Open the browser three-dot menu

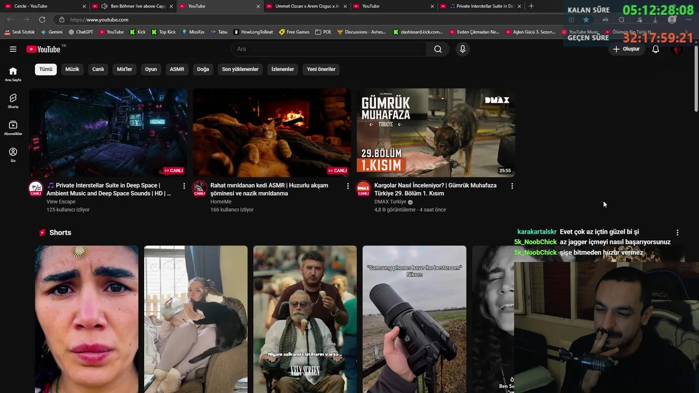689,20
